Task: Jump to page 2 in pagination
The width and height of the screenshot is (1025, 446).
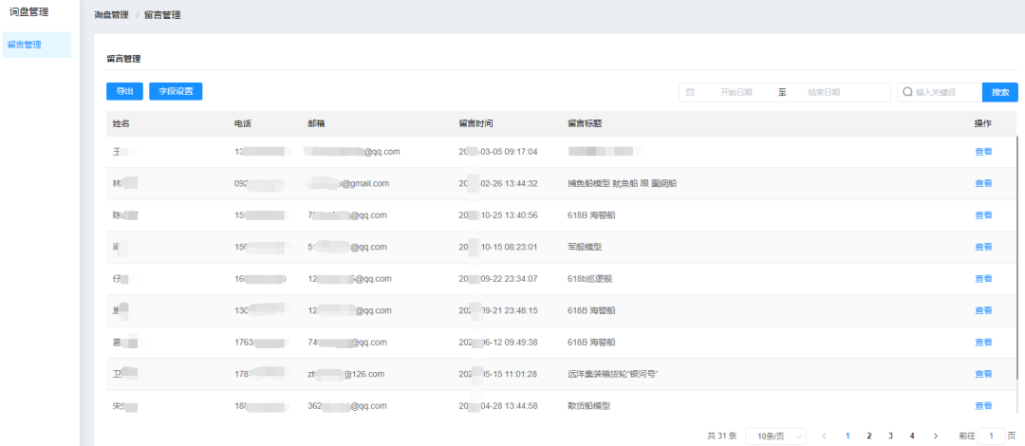Action: click(x=869, y=436)
